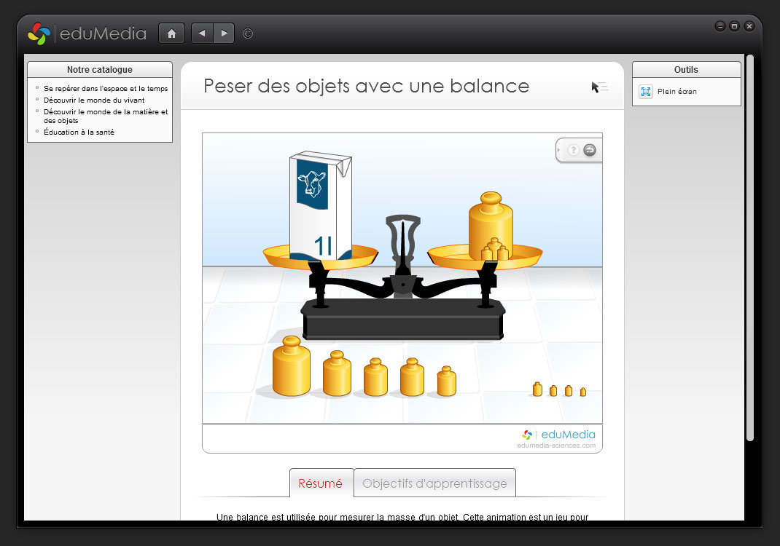Go back with the left arrow button
Screen dimensions: 780x546
point(202,33)
